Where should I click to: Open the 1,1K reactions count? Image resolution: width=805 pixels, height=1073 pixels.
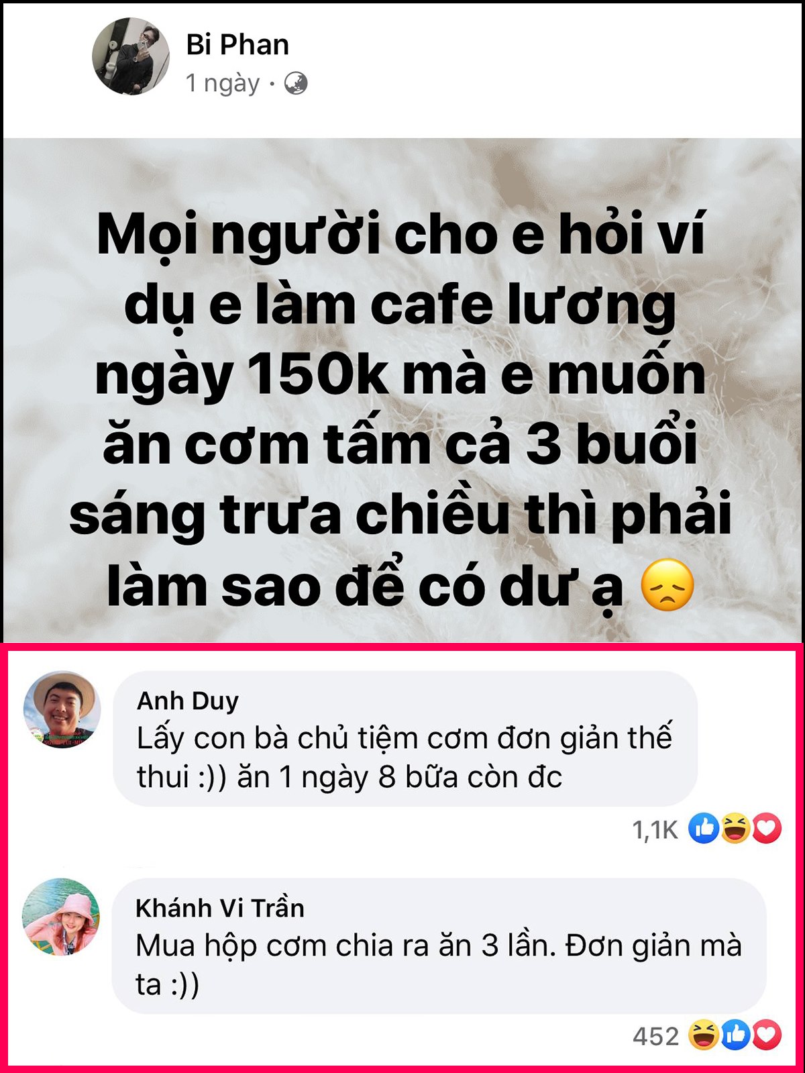pyautogui.click(x=655, y=830)
